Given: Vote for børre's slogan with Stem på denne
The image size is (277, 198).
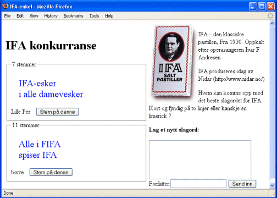Looking at the screenshot, I should tap(51, 172).
